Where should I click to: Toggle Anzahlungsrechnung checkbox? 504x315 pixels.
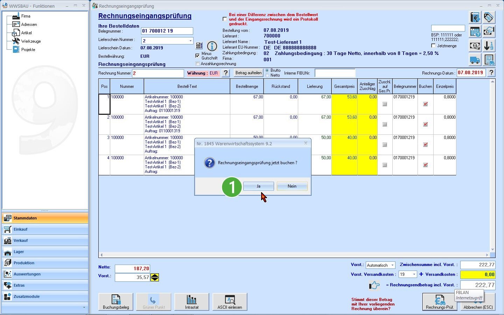tap(198, 64)
